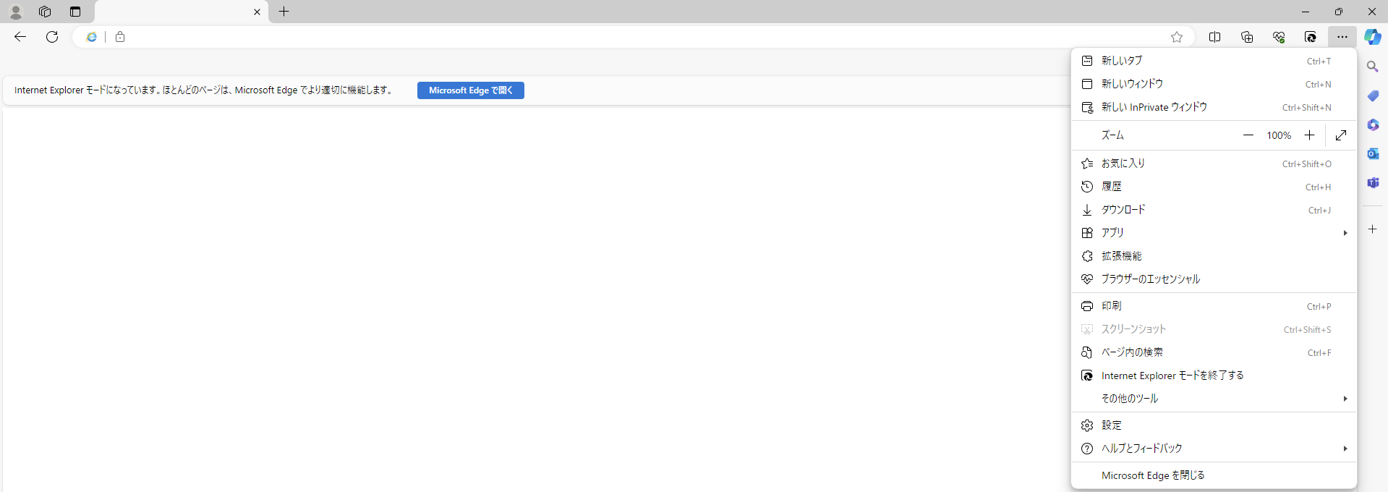Viewport: 1388px width, 492px height.
Task: Open Outlook from the sidebar
Action: click(1372, 153)
